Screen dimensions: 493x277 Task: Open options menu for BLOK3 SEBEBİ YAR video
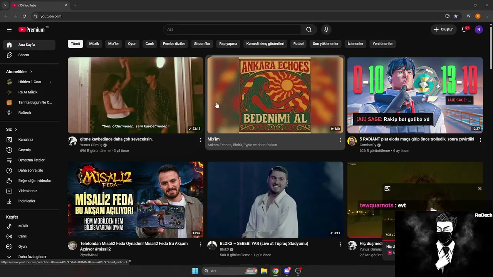pyautogui.click(x=340, y=244)
